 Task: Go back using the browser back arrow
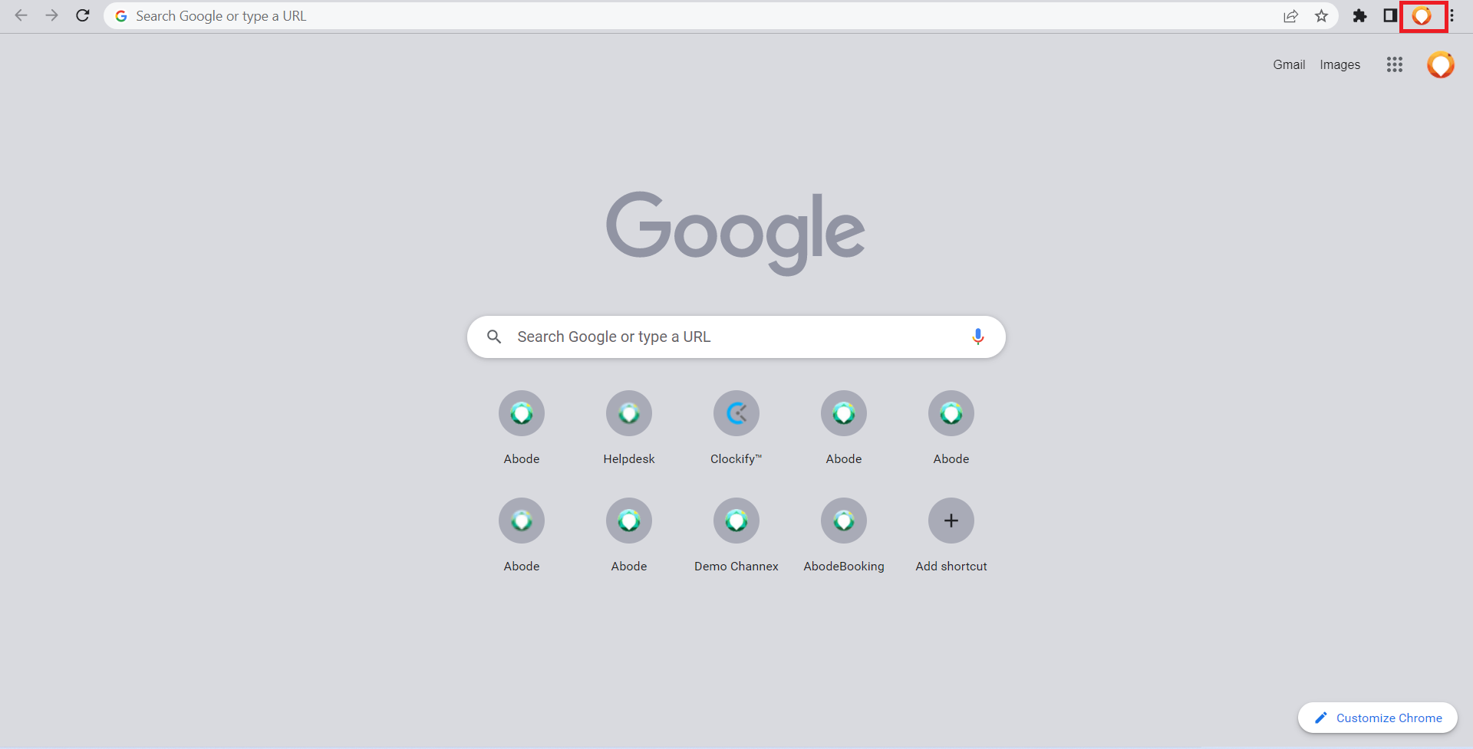tap(21, 15)
